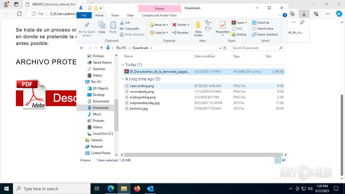Switch to the Home ribbon tab

[99, 15]
